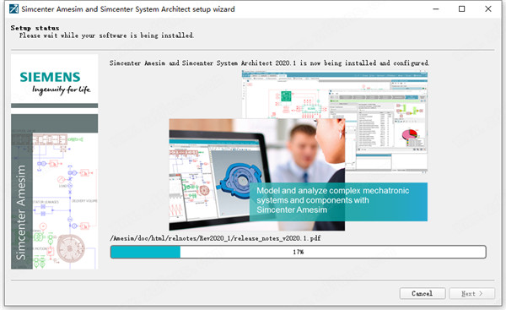Click the pie chart in the screenshot
The width and height of the screenshot is (506, 310).
coord(410,134)
